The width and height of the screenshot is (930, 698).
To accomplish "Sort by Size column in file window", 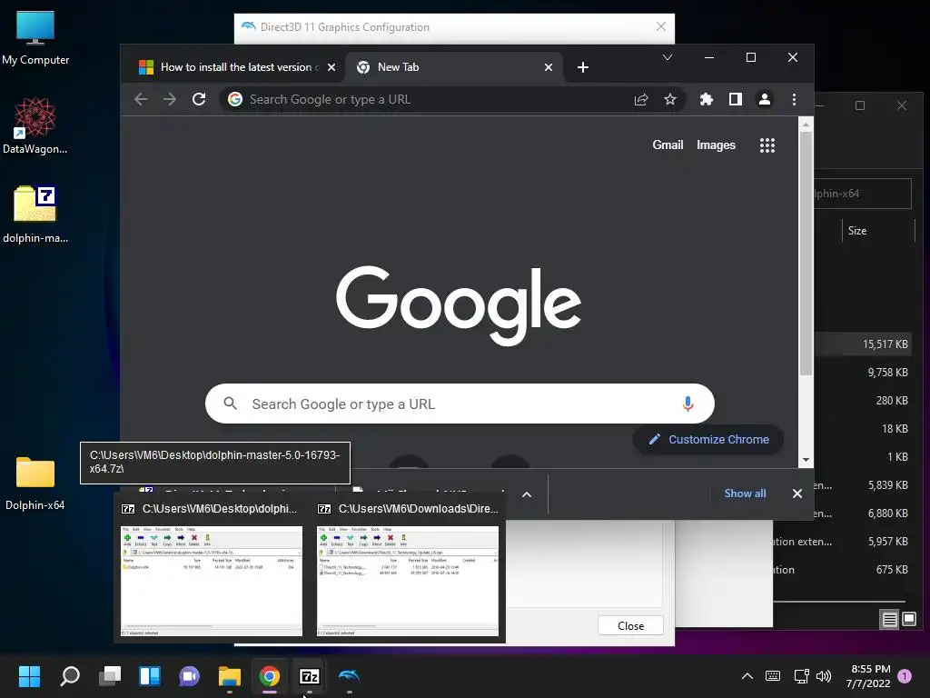I will (857, 230).
